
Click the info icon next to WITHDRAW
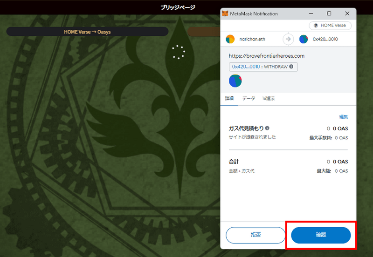pyautogui.click(x=291, y=67)
